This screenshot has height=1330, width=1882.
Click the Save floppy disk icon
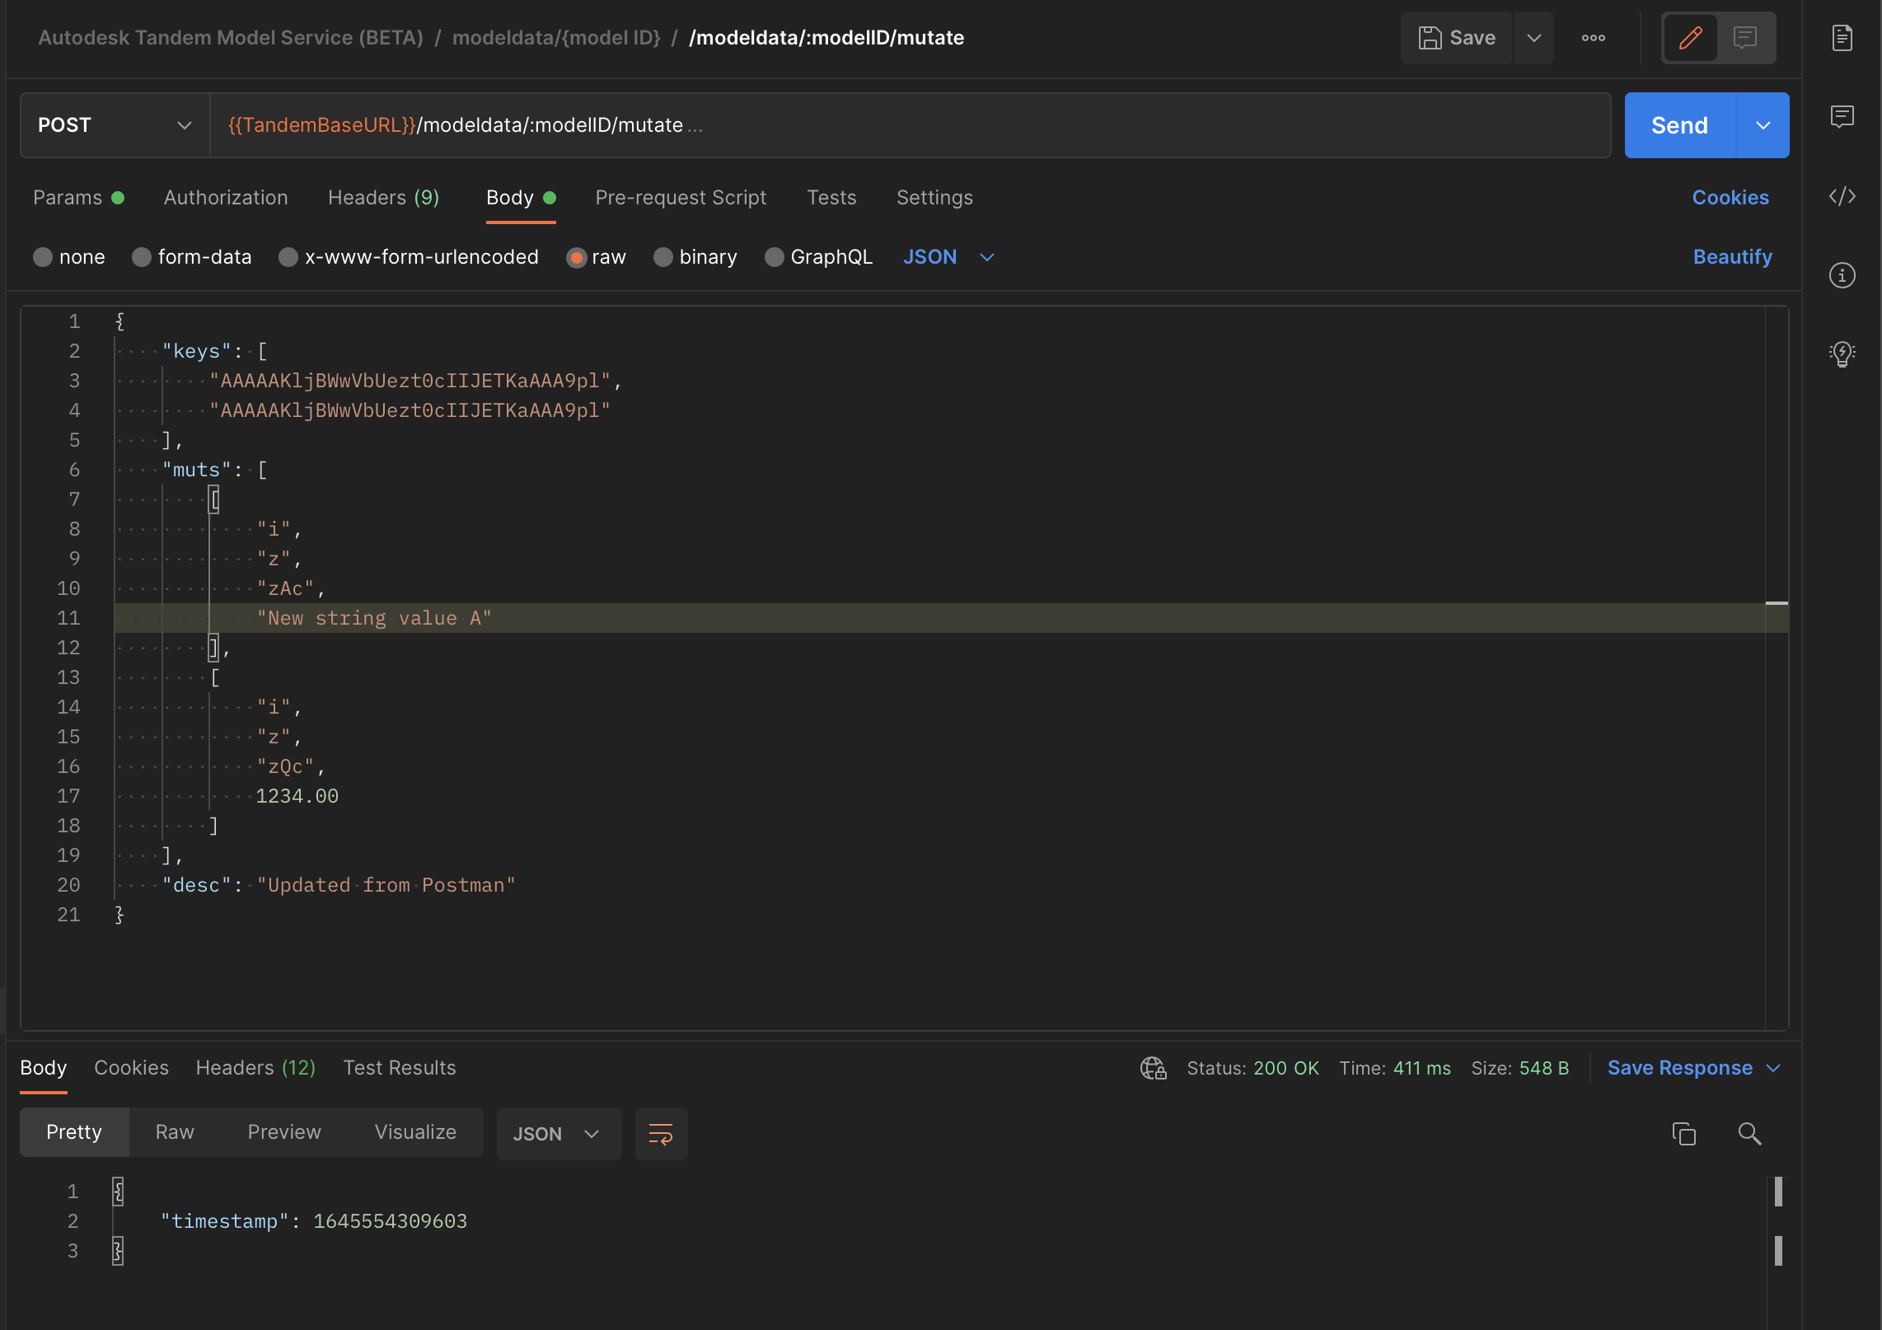click(1430, 38)
